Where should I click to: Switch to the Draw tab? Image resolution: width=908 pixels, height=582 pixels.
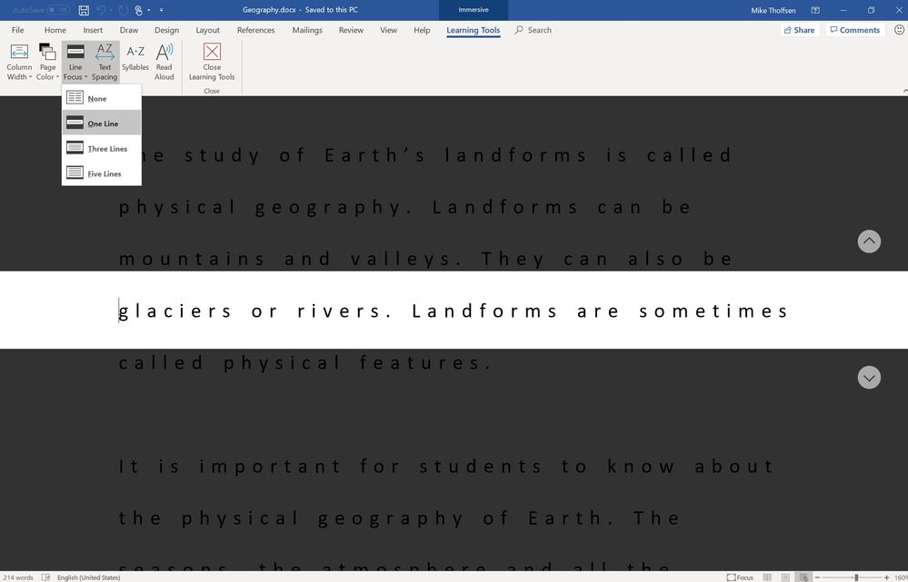(128, 30)
